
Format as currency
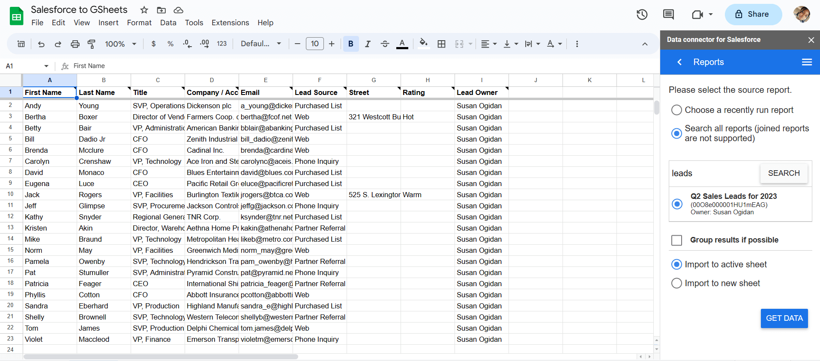point(154,44)
